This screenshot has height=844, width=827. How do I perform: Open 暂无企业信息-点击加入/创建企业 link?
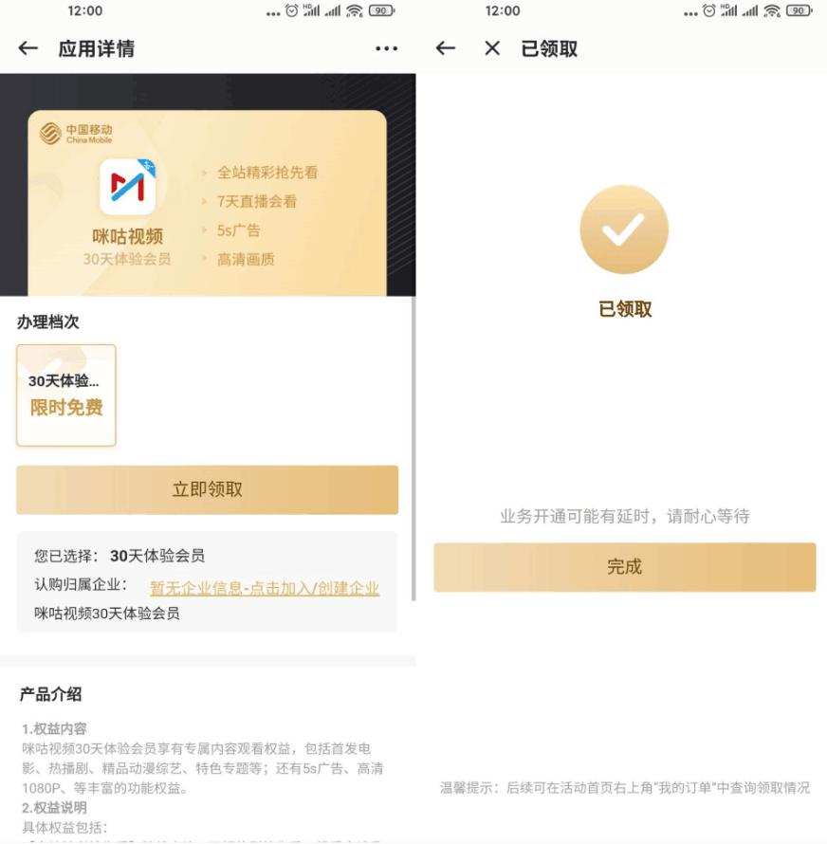coord(265,588)
